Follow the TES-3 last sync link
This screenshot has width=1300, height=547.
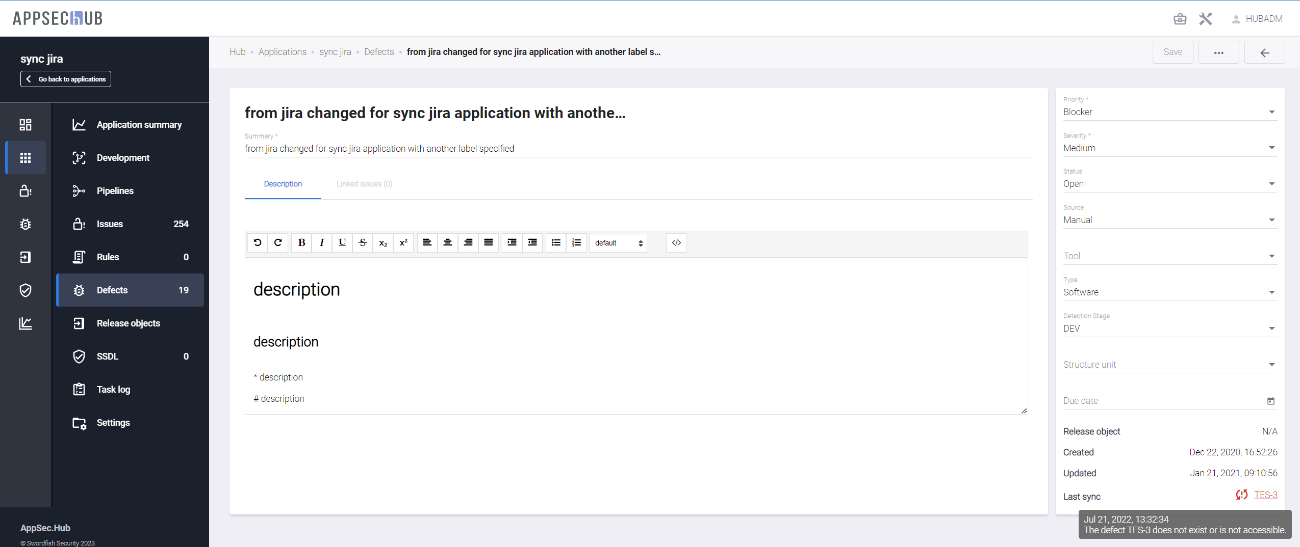pos(1265,495)
